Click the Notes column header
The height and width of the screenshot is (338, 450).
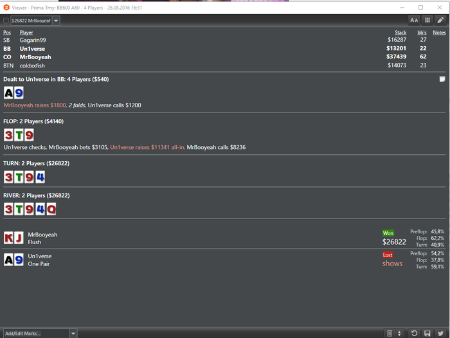[x=439, y=32]
